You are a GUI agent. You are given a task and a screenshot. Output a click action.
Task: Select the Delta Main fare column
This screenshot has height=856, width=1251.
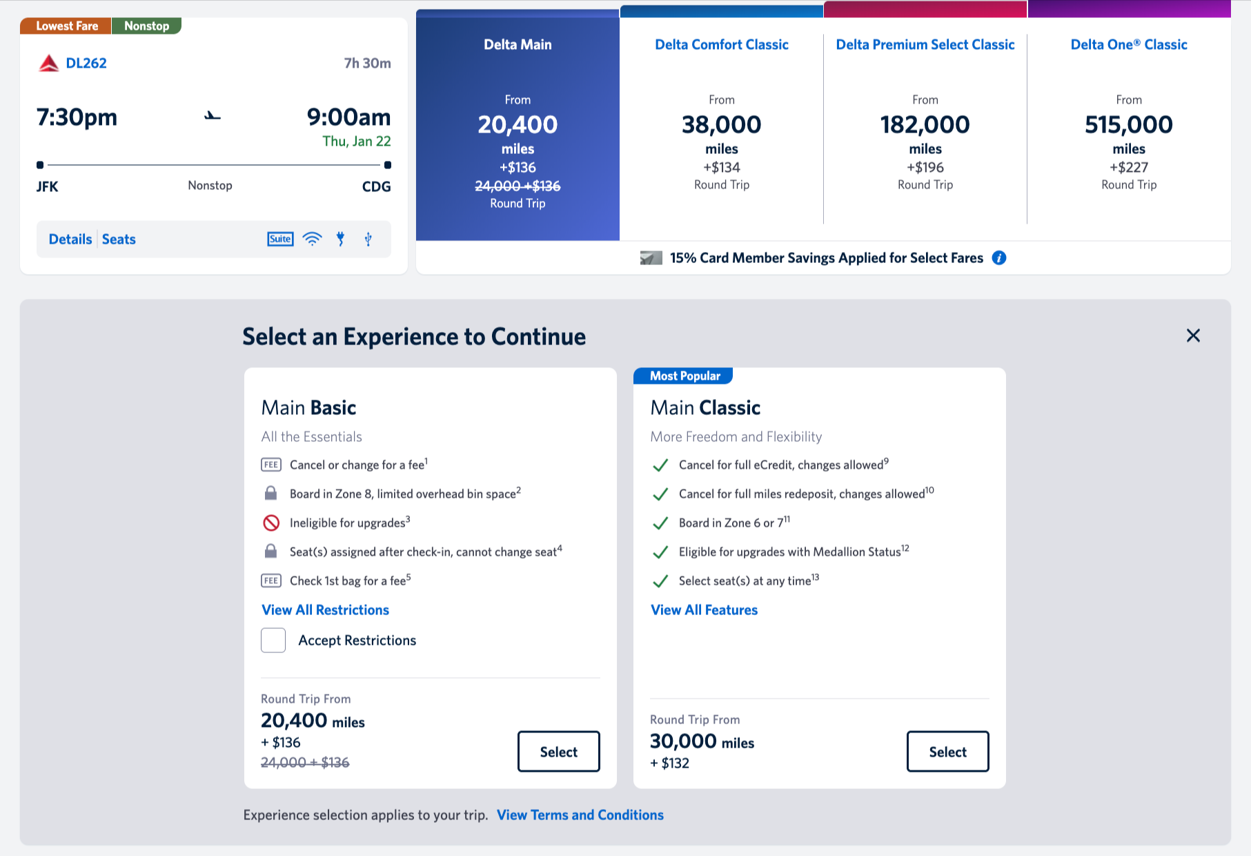coord(518,126)
